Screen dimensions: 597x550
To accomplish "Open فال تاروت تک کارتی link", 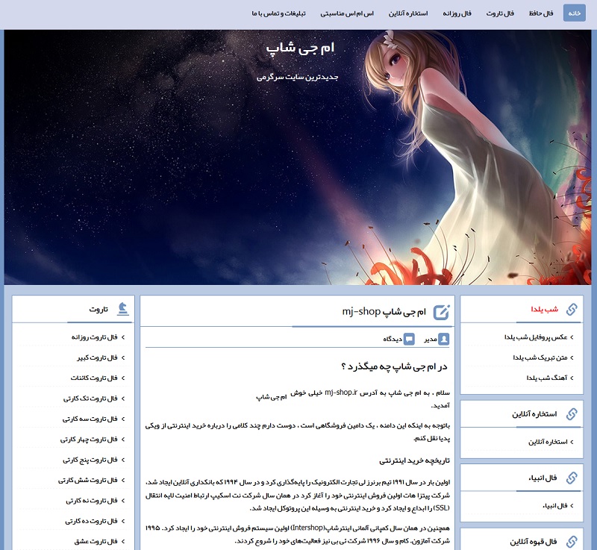I will click(x=90, y=399).
